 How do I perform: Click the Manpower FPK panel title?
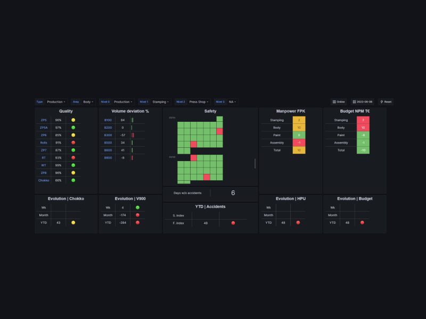click(x=291, y=111)
